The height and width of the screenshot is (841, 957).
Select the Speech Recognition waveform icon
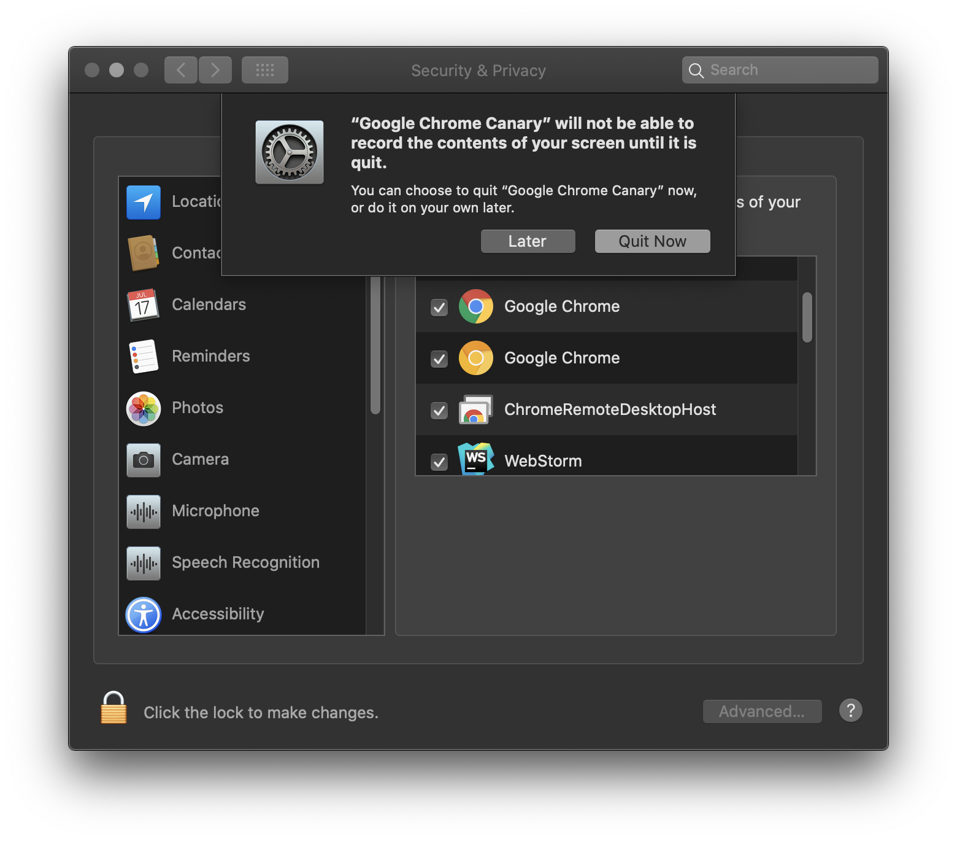(x=144, y=563)
